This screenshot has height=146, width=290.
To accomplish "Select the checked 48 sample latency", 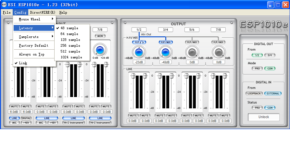I will point(72,28).
